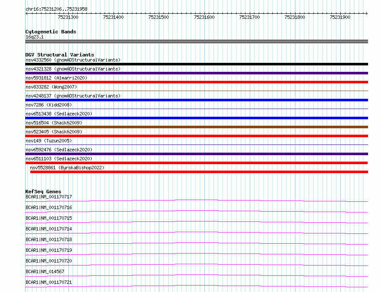Open BCAR1|NM_014567 transcript

tap(45, 271)
